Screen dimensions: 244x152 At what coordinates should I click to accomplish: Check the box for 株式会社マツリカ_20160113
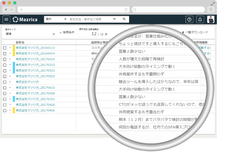pyautogui.click(x=5, y=48)
